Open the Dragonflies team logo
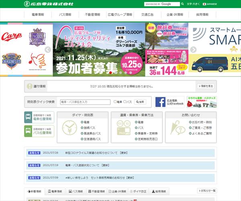 [x=12, y=61]
